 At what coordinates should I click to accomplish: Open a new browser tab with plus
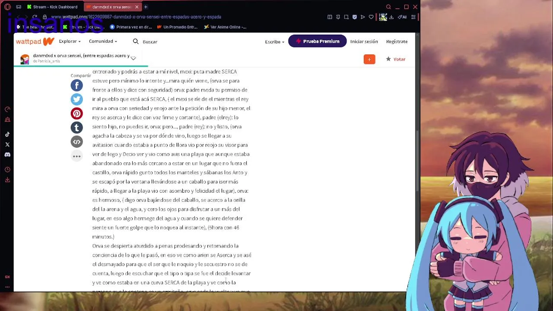tap(146, 7)
